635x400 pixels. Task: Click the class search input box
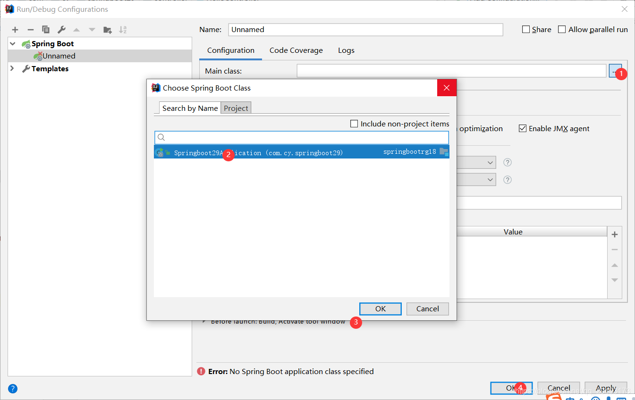pyautogui.click(x=302, y=137)
